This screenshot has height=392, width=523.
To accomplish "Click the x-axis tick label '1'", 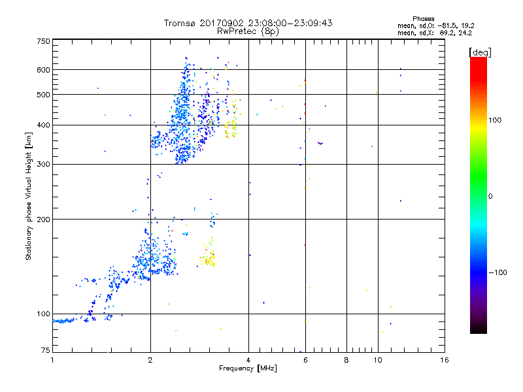I will (x=52, y=360).
